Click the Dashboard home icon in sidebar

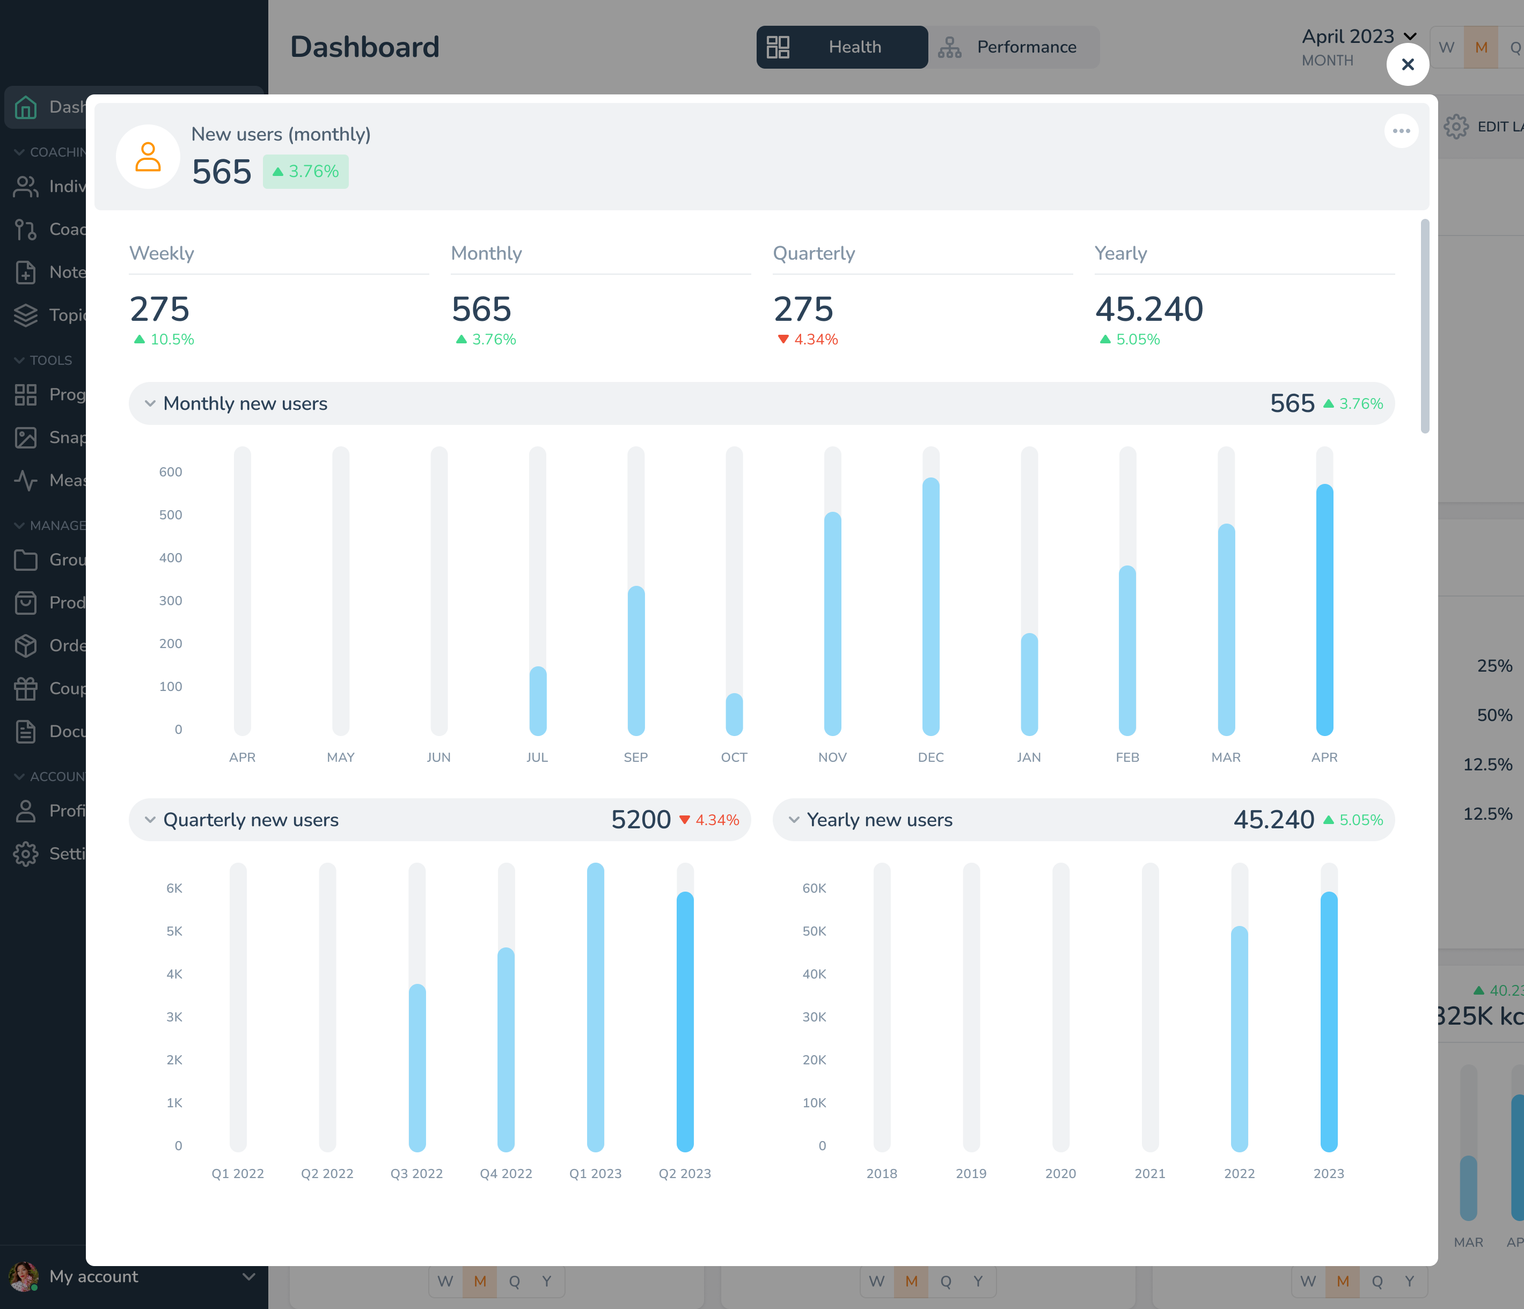(x=26, y=107)
